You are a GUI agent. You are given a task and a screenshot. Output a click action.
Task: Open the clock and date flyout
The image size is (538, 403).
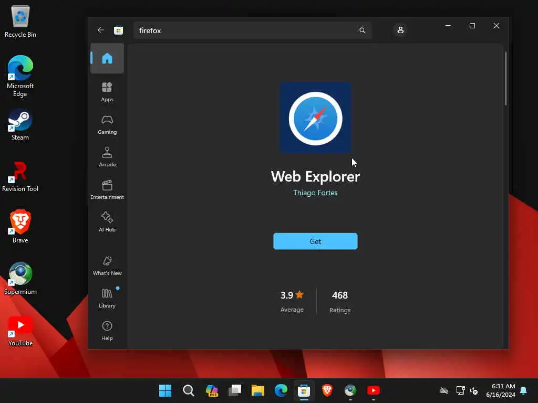[501, 390]
